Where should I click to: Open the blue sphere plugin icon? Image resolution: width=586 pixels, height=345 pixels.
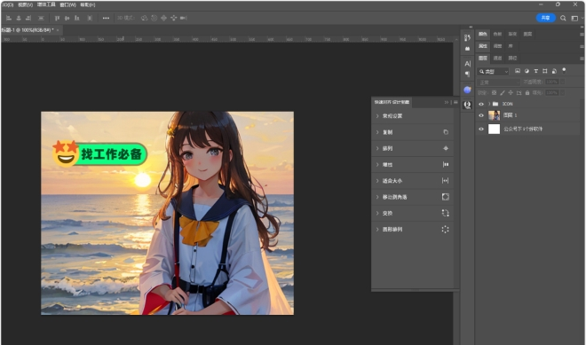click(467, 90)
